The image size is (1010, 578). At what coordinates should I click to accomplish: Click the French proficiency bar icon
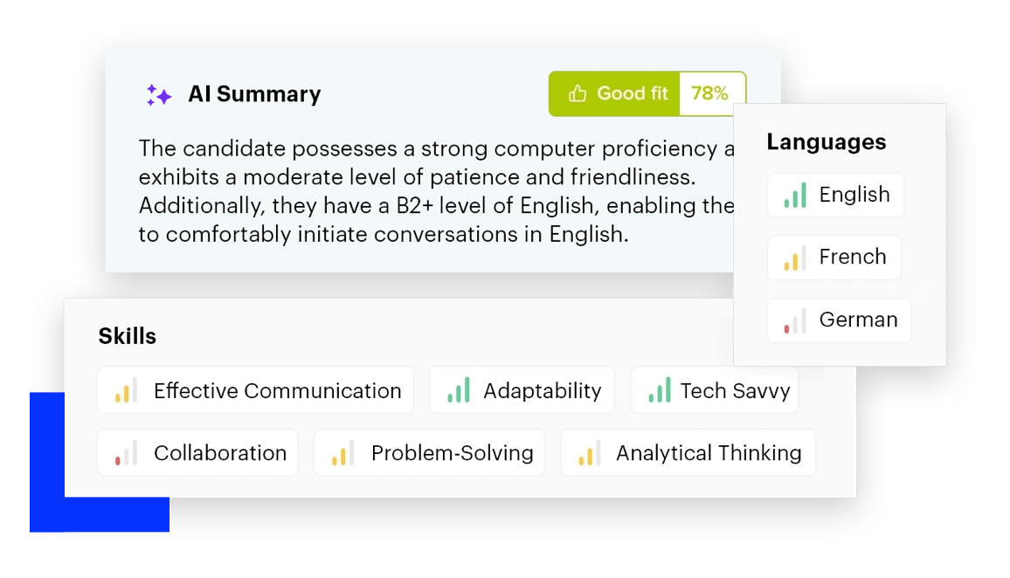[x=795, y=258]
